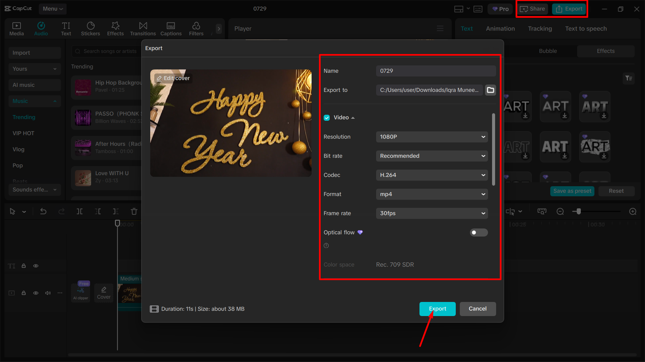
Task: Open the Transitions panel
Action: coord(143,29)
